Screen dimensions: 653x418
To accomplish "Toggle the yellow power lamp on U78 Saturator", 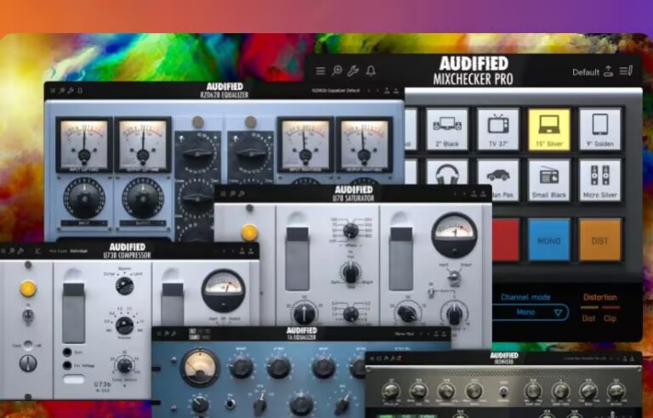I will (x=249, y=232).
